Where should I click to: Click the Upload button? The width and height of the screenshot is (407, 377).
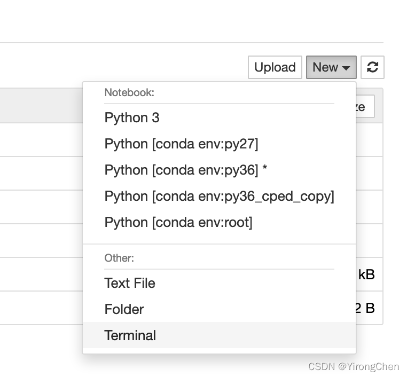pos(275,67)
